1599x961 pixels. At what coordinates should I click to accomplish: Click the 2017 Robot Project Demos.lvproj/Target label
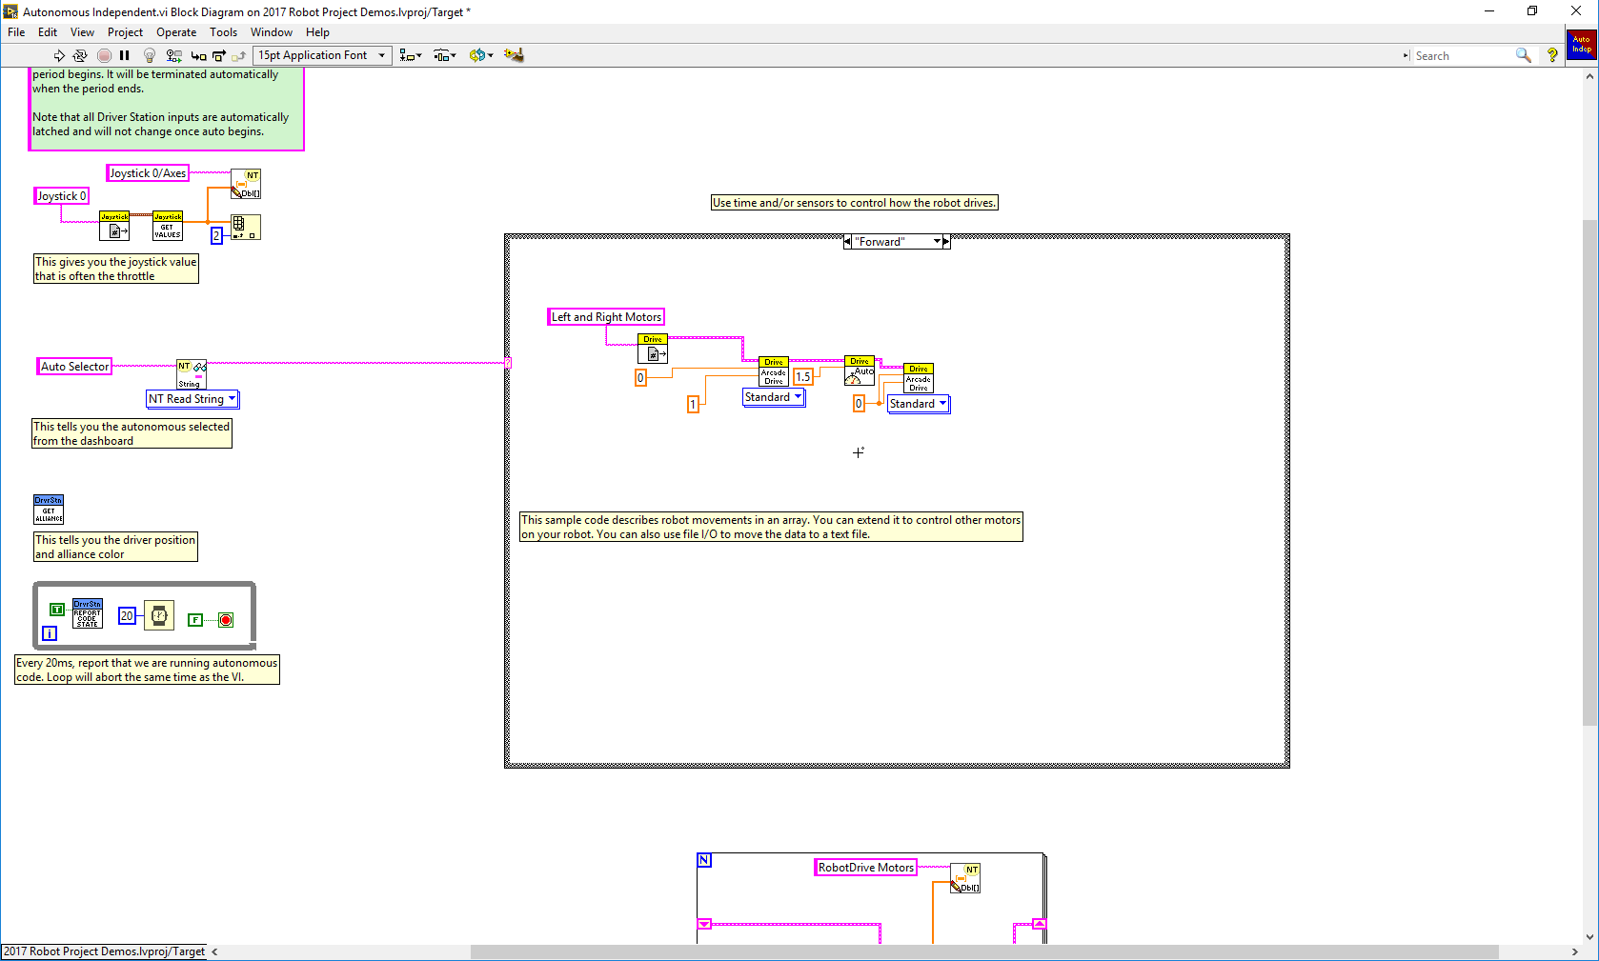coord(104,951)
